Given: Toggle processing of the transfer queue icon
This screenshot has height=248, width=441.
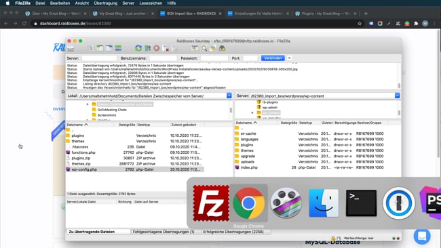Looking at the screenshot, I should point(147,48).
